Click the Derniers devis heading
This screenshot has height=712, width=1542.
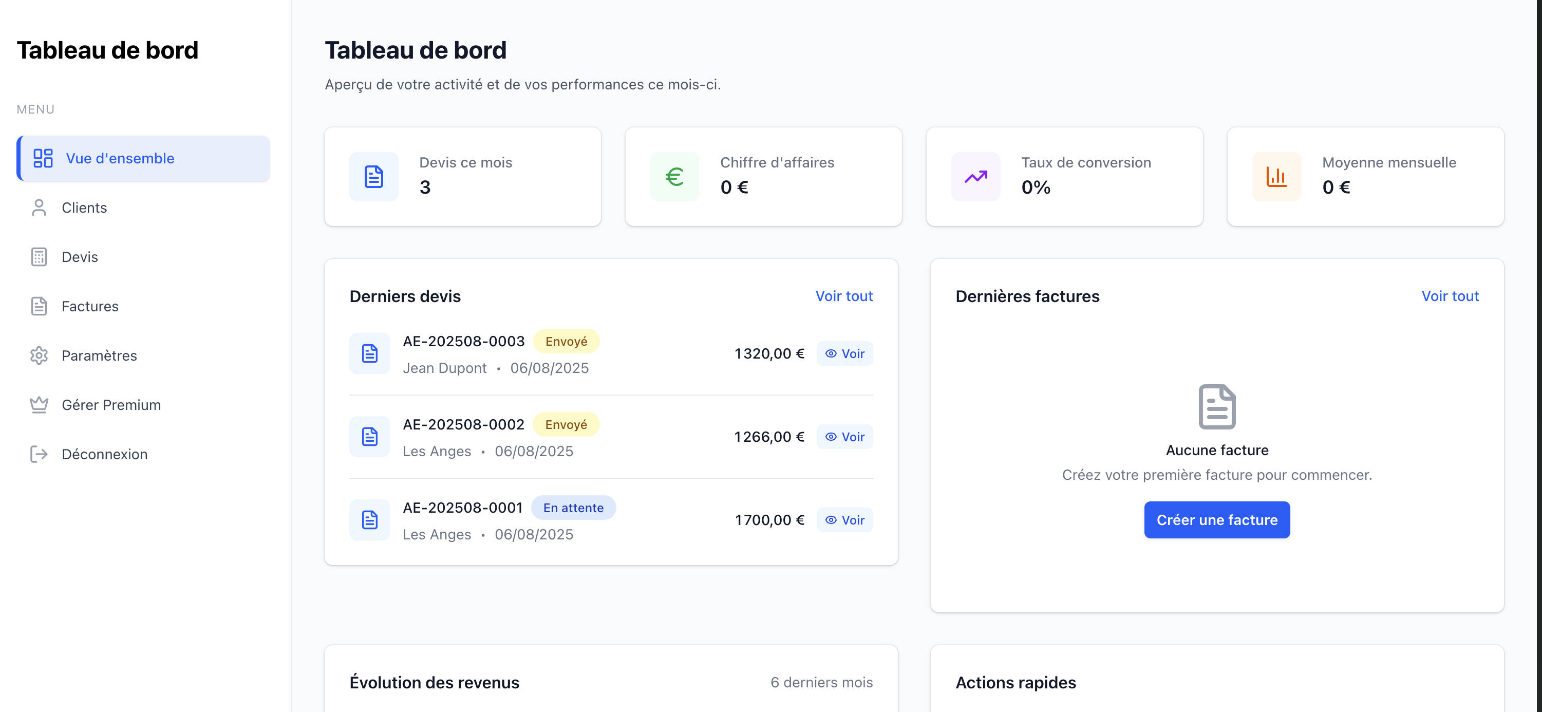point(405,296)
